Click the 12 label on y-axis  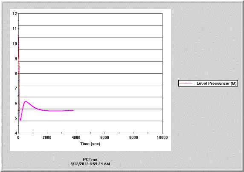(x=15, y=14)
